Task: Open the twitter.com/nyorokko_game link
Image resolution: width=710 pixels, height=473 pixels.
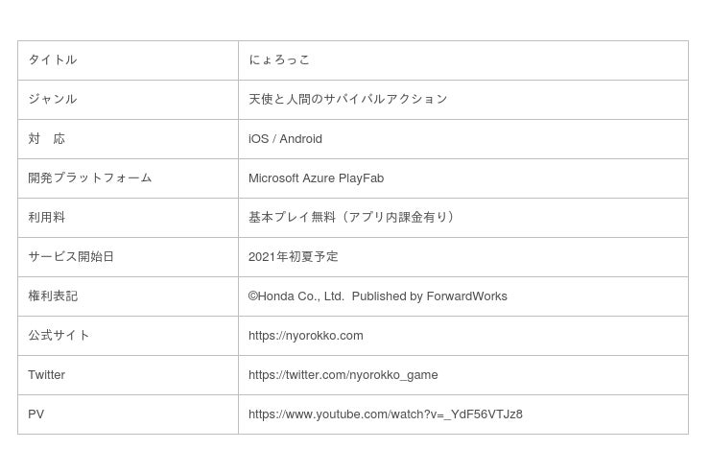Action: pyautogui.click(x=343, y=375)
